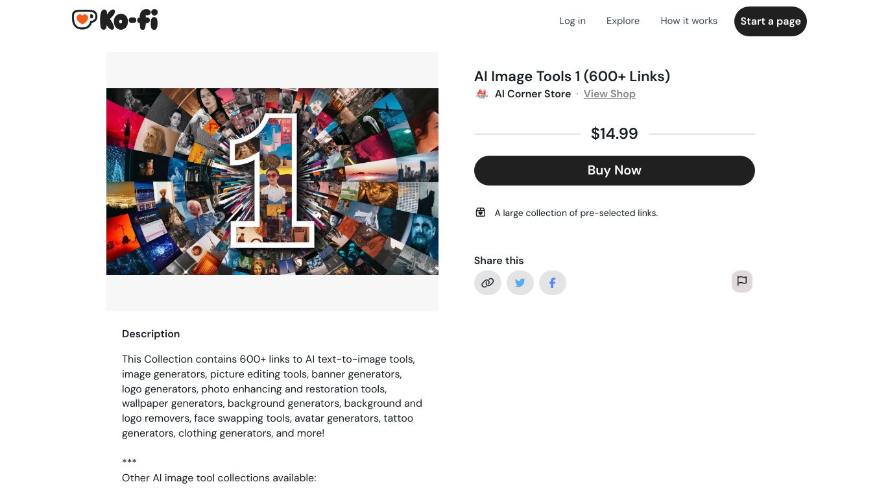Click the Description heading
Image resolution: width=877 pixels, height=493 pixels.
click(150, 334)
